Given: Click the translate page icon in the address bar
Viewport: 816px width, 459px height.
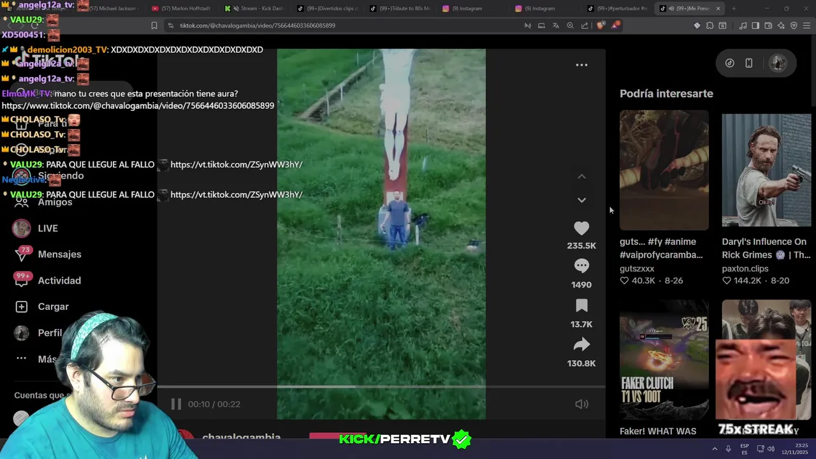Looking at the screenshot, I should point(556,25).
